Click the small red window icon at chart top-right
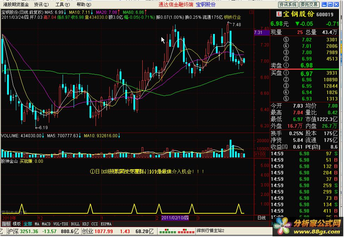 pos(251,12)
